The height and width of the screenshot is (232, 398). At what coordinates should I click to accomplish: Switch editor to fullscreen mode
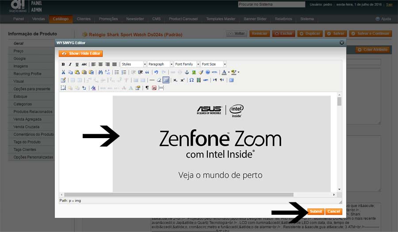pos(231,80)
